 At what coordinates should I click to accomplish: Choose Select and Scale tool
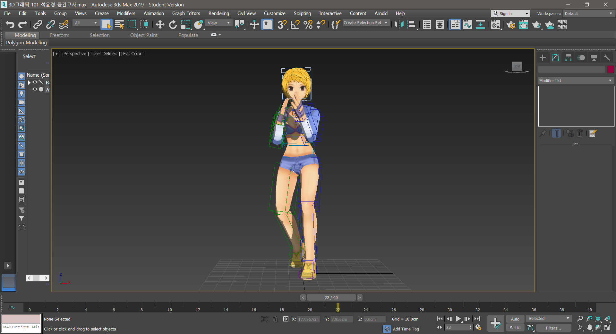click(185, 25)
